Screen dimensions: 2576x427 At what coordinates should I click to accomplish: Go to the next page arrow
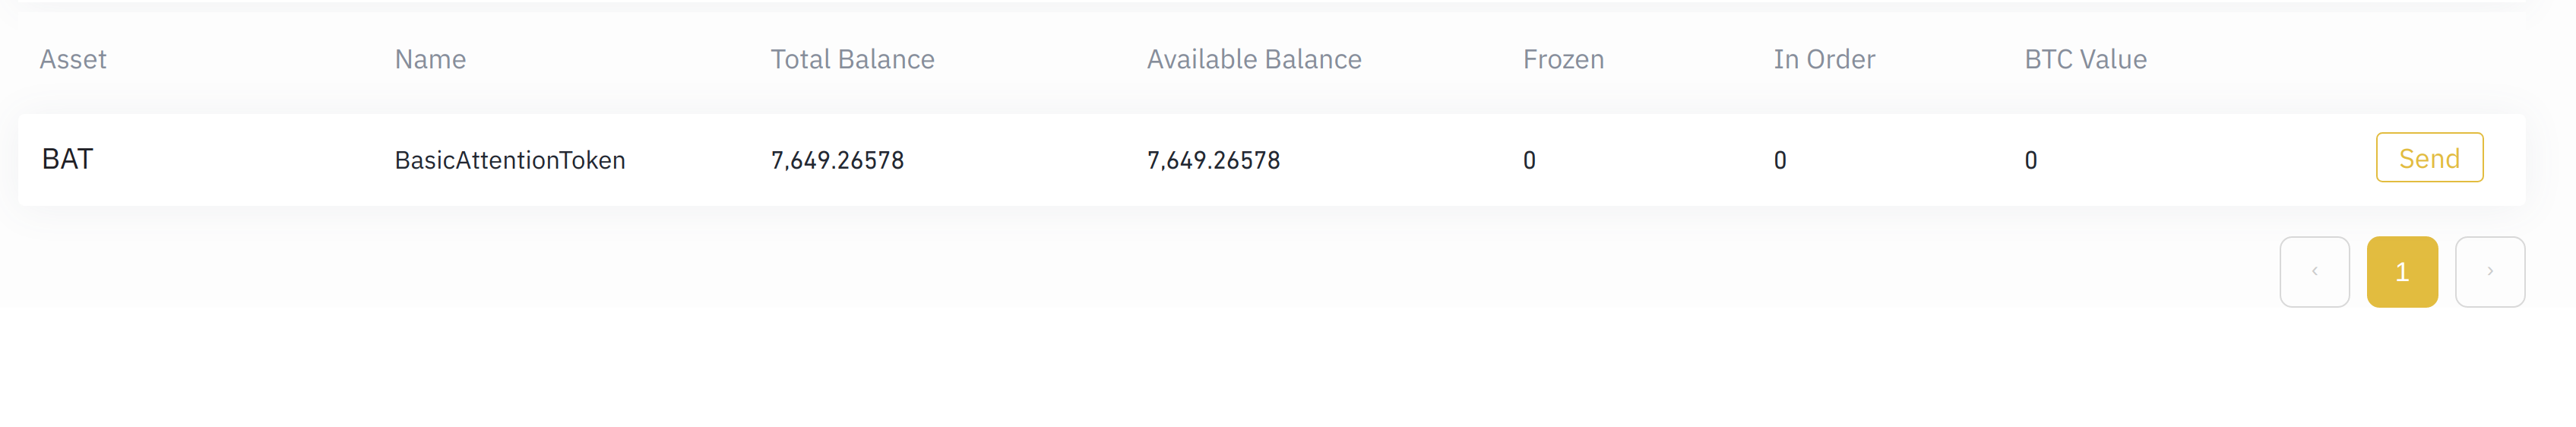[2489, 271]
